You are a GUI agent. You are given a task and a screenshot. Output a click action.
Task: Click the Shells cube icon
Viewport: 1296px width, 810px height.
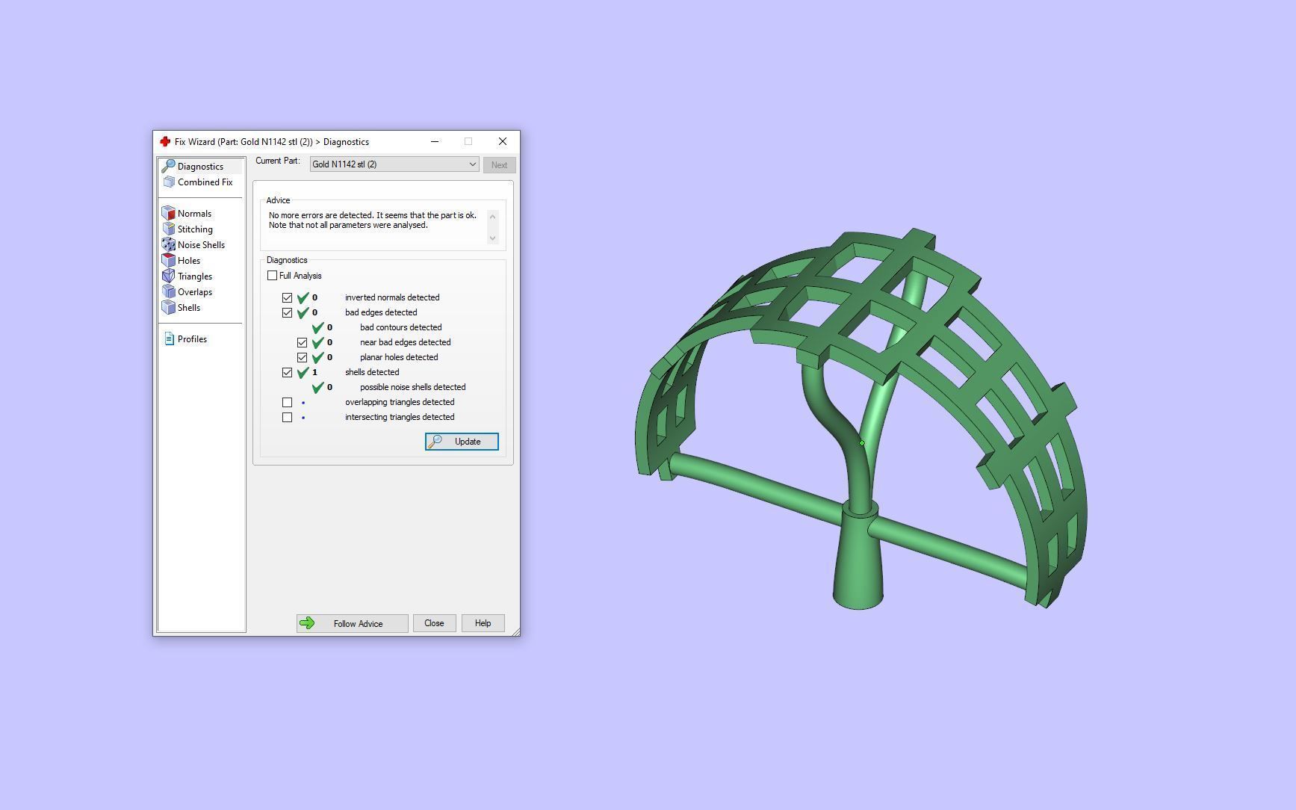[169, 308]
